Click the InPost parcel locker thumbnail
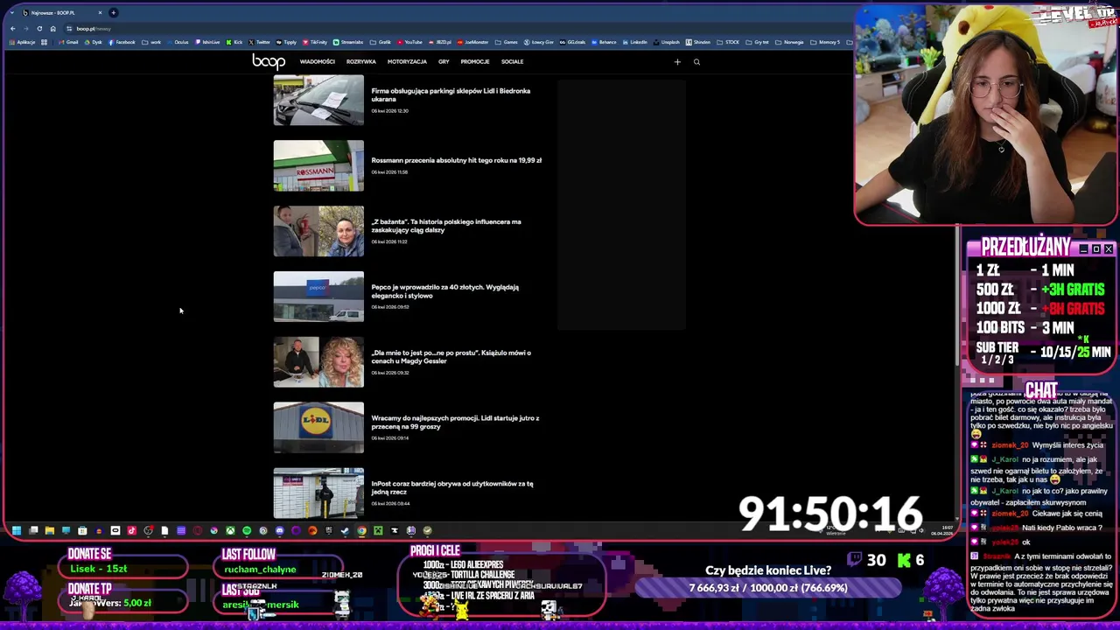The image size is (1120, 630). 318,493
